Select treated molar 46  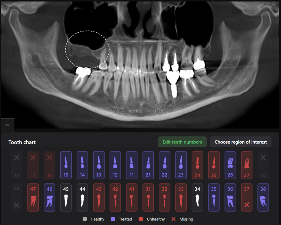click(49, 197)
